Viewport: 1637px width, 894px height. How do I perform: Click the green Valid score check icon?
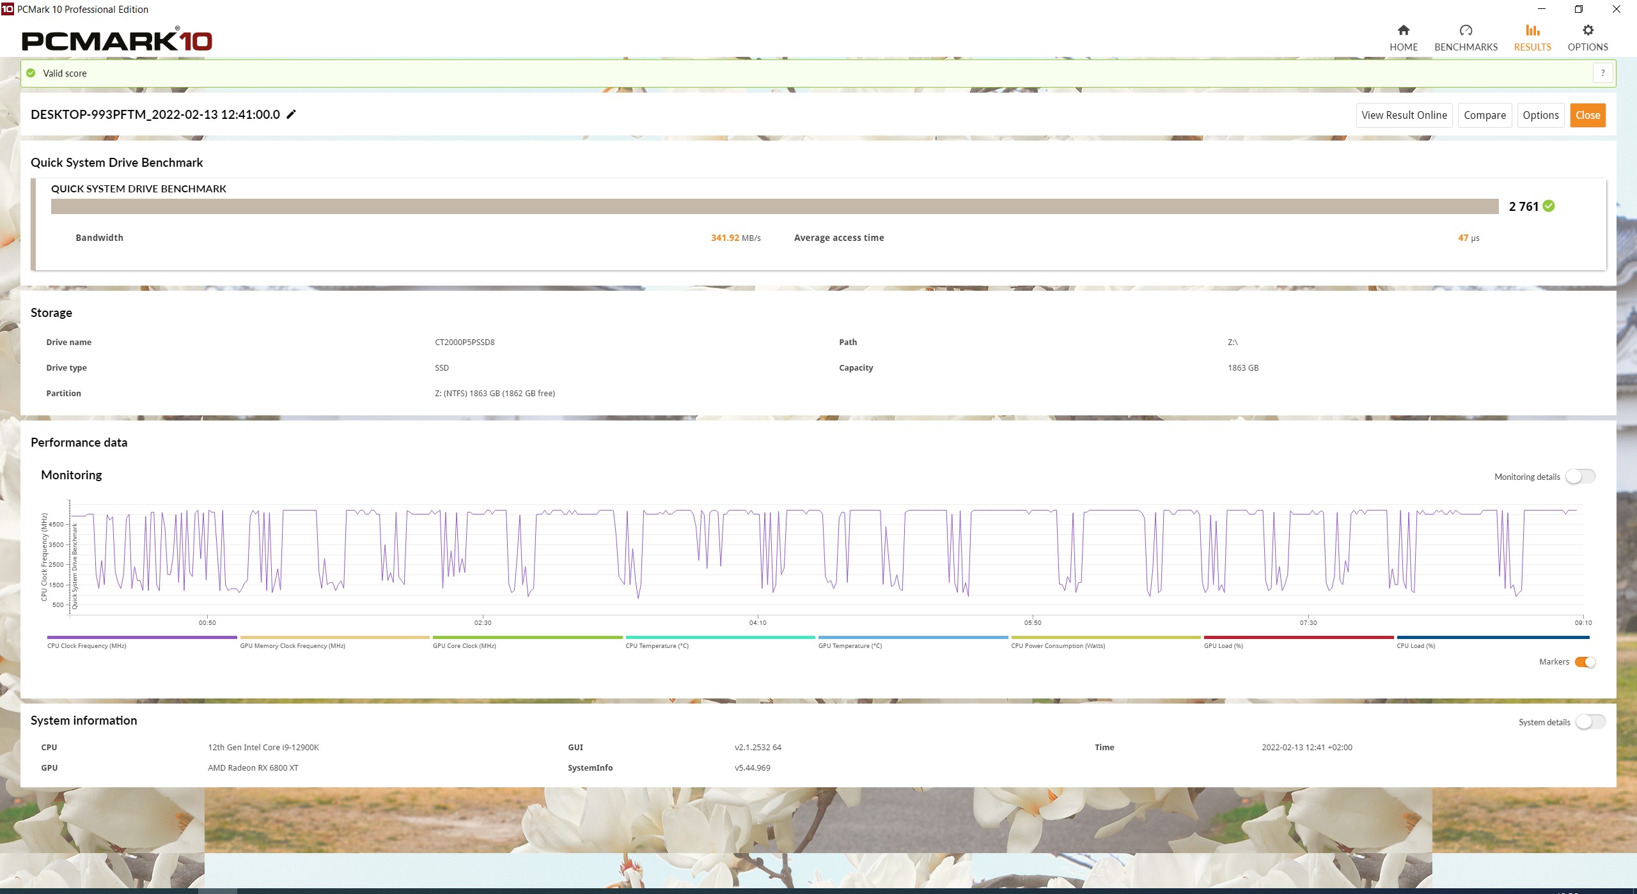pyautogui.click(x=31, y=73)
